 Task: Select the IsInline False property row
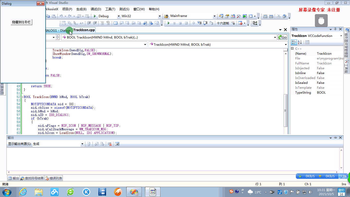click(317, 73)
